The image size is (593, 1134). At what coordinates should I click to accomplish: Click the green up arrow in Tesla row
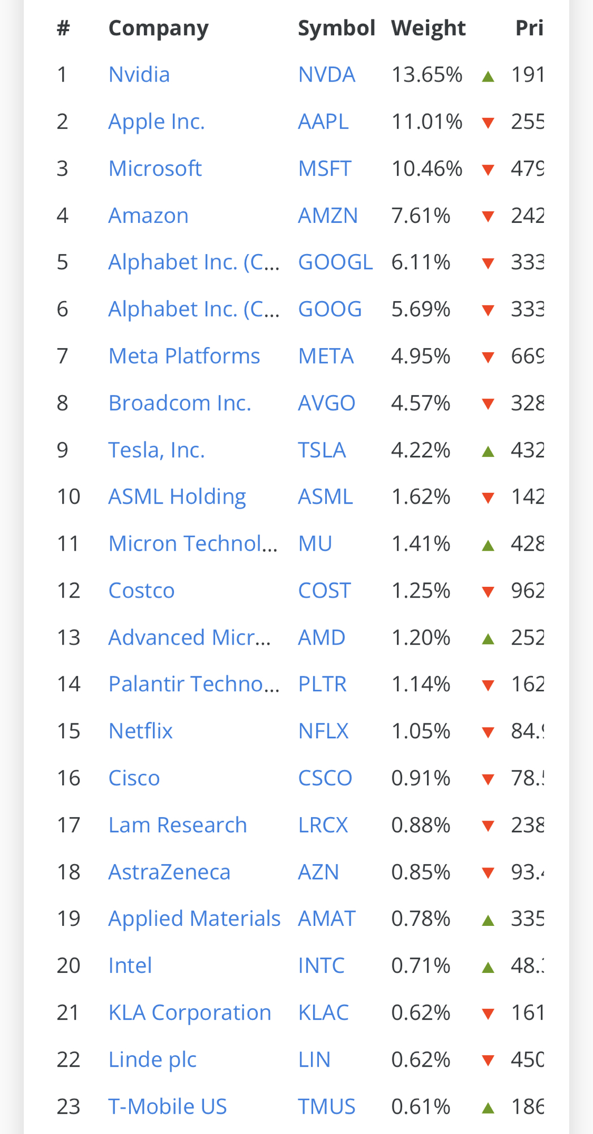pyautogui.click(x=488, y=452)
